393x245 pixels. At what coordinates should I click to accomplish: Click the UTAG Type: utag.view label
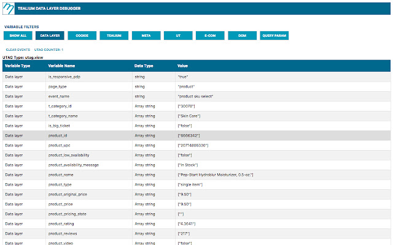pos(23,58)
